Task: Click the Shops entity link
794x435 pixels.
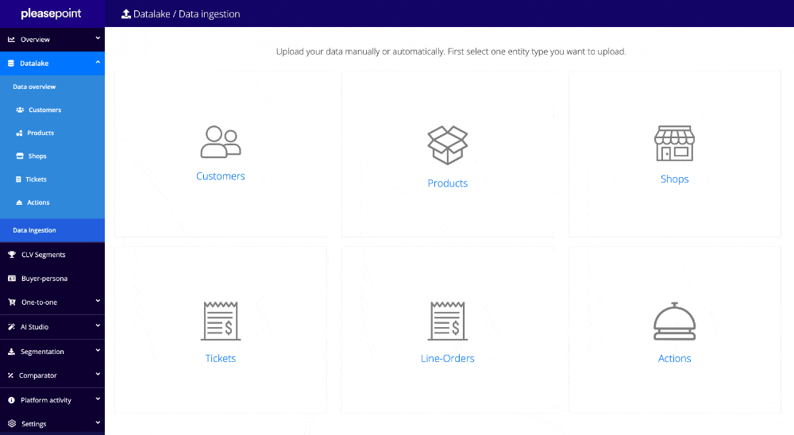Action: [674, 179]
